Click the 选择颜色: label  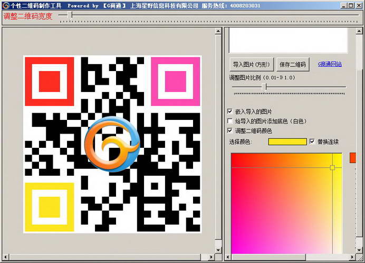(x=241, y=141)
